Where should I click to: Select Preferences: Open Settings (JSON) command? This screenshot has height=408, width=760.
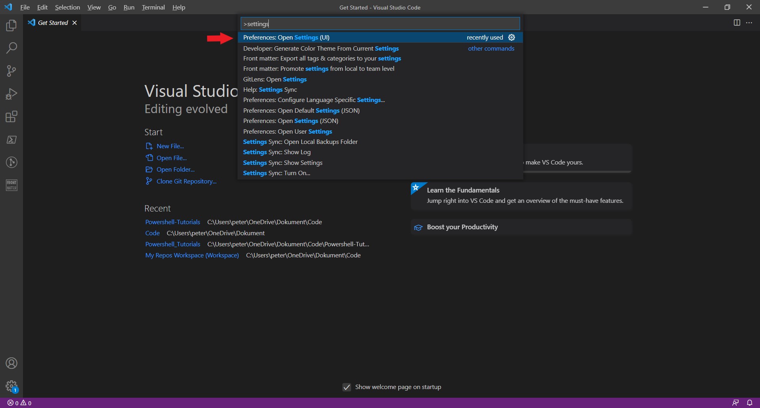[380, 121]
